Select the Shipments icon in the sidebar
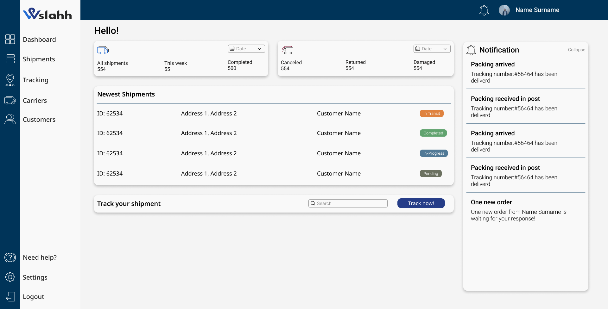 click(x=10, y=59)
